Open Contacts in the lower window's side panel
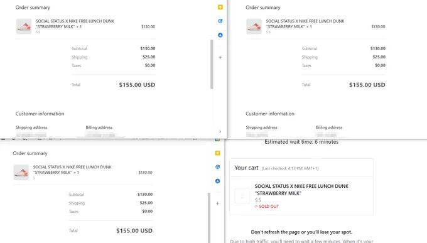 218,181
